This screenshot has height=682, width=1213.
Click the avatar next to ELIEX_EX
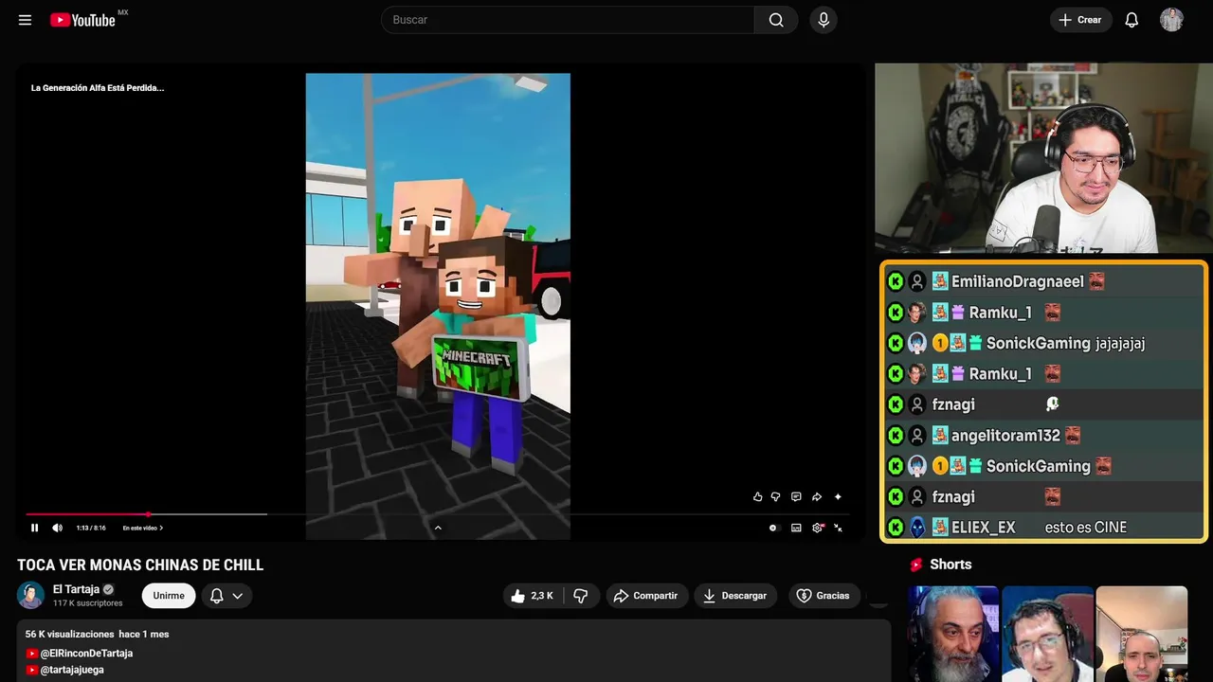coord(917,528)
